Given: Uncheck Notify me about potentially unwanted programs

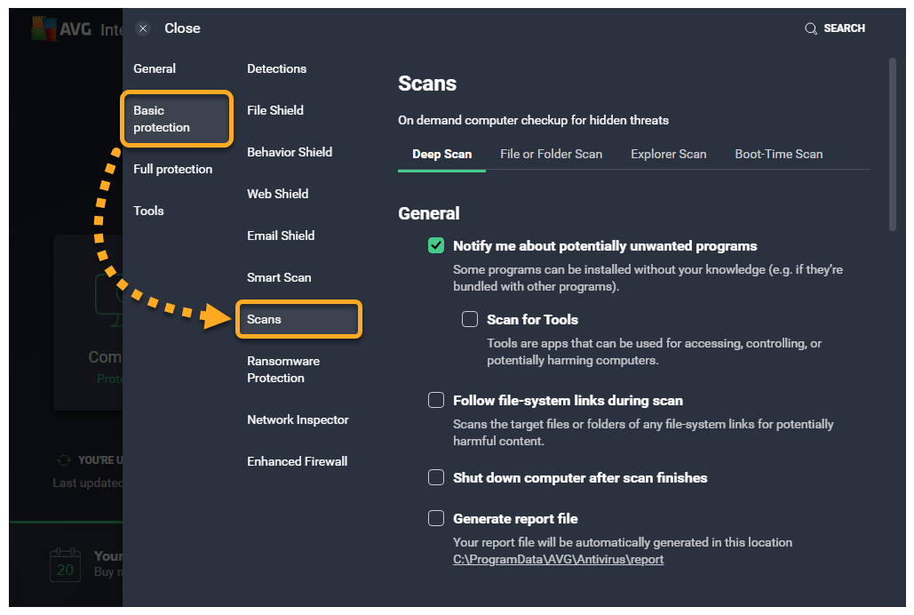Looking at the screenshot, I should (x=436, y=245).
